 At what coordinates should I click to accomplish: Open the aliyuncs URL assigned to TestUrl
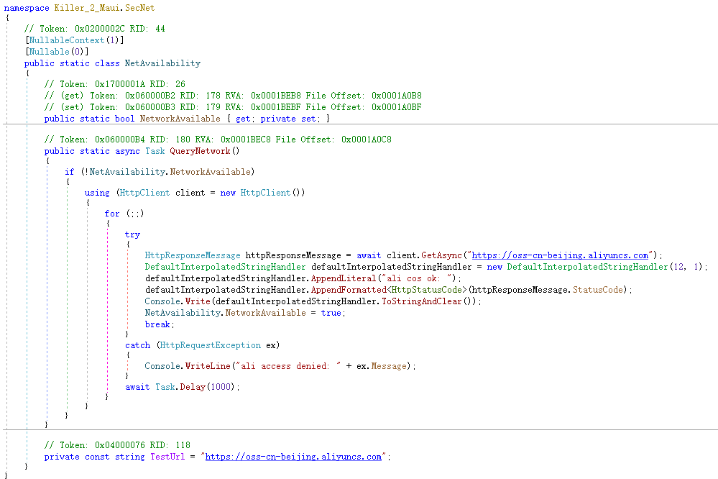coord(293,457)
